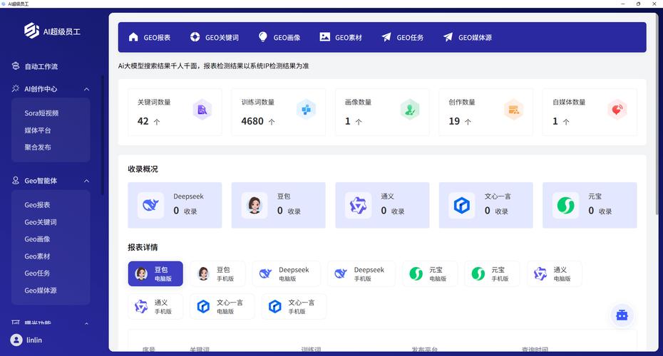
Task: Open Geo素材 in sidebar
Action: pyautogui.click(x=37, y=256)
